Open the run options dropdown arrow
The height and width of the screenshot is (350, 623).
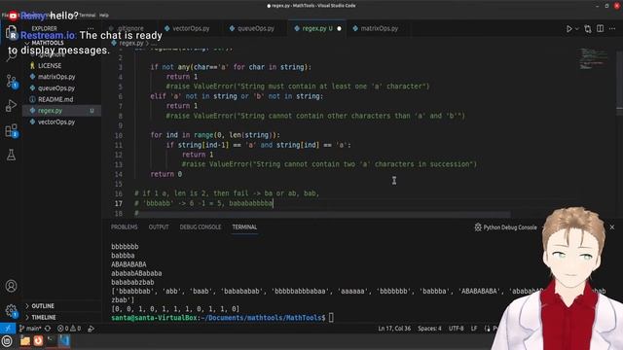577,28
